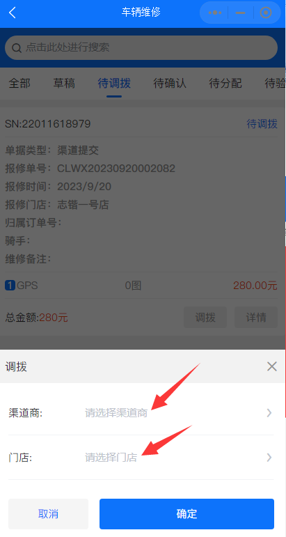Expand the 渠道商 selection chevron
Image resolution: width=286 pixels, height=537 pixels.
pyautogui.click(x=269, y=413)
